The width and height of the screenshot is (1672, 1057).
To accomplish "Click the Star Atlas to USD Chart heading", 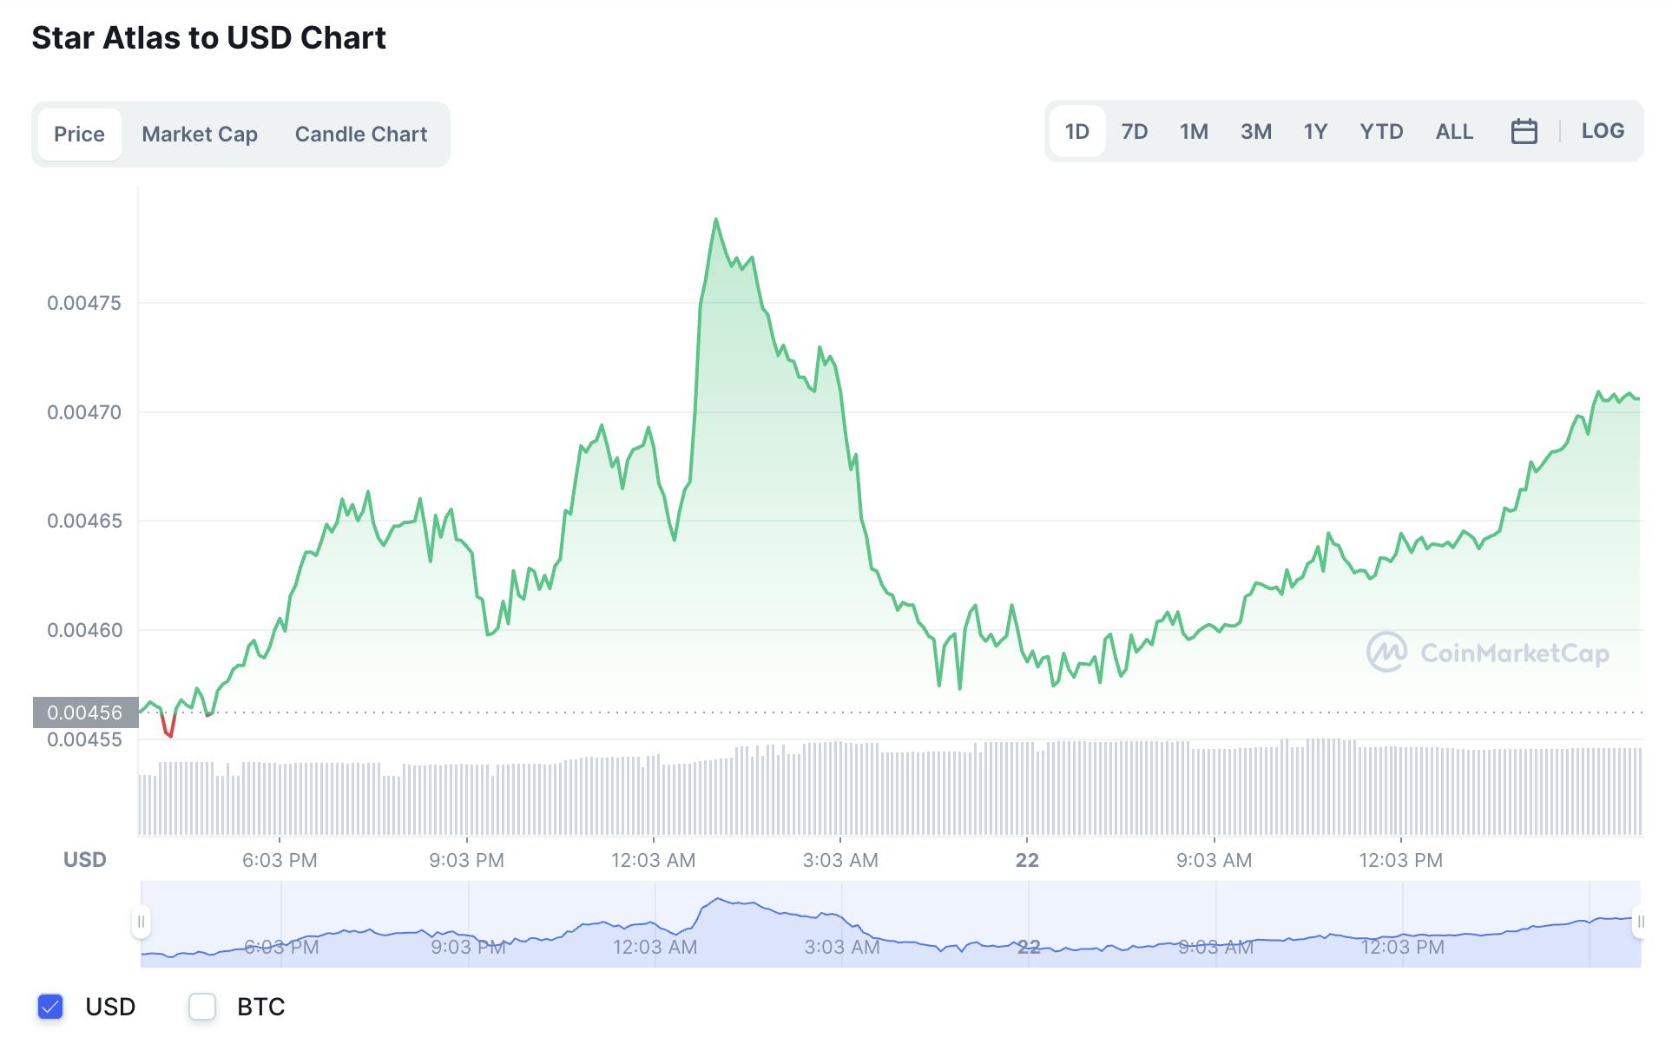I will [209, 37].
